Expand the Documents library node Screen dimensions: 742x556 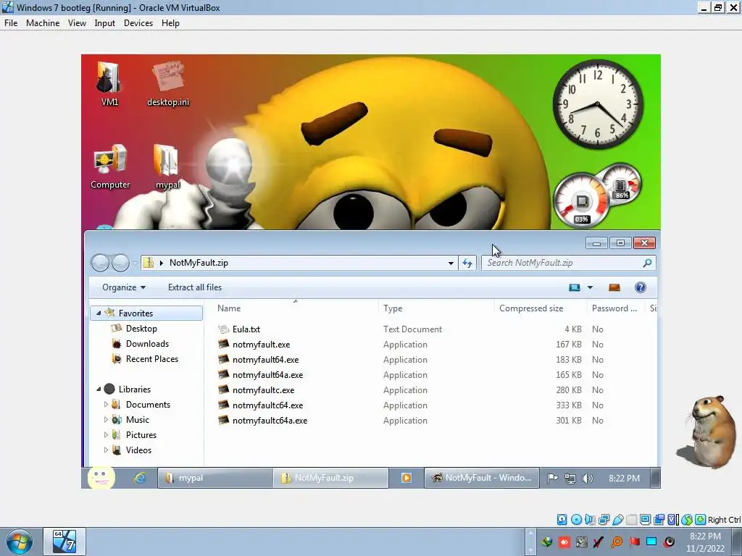click(x=106, y=404)
